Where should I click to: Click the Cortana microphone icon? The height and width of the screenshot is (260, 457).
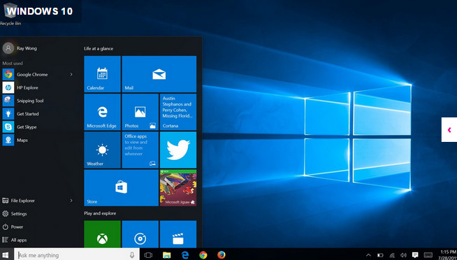[x=132, y=255]
